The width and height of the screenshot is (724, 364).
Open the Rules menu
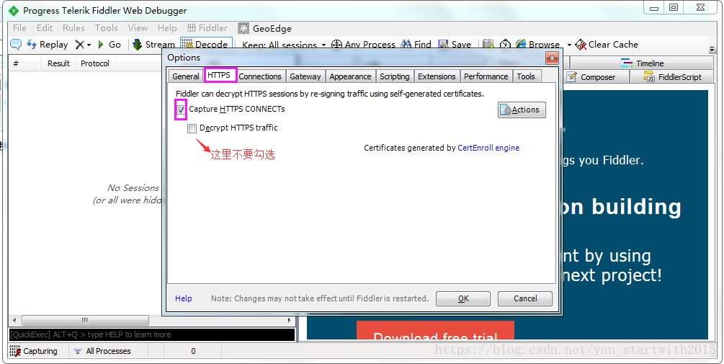tap(74, 27)
